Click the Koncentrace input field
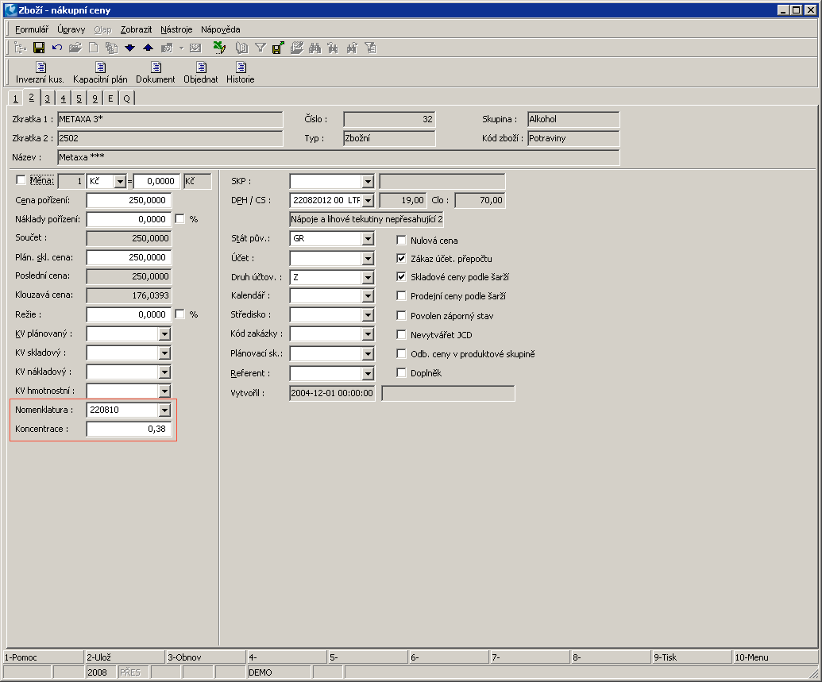822x682 pixels. click(129, 430)
